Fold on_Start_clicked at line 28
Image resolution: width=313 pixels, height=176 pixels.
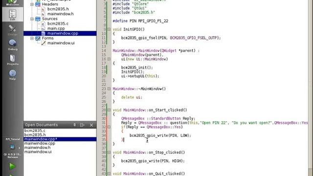point(109,110)
